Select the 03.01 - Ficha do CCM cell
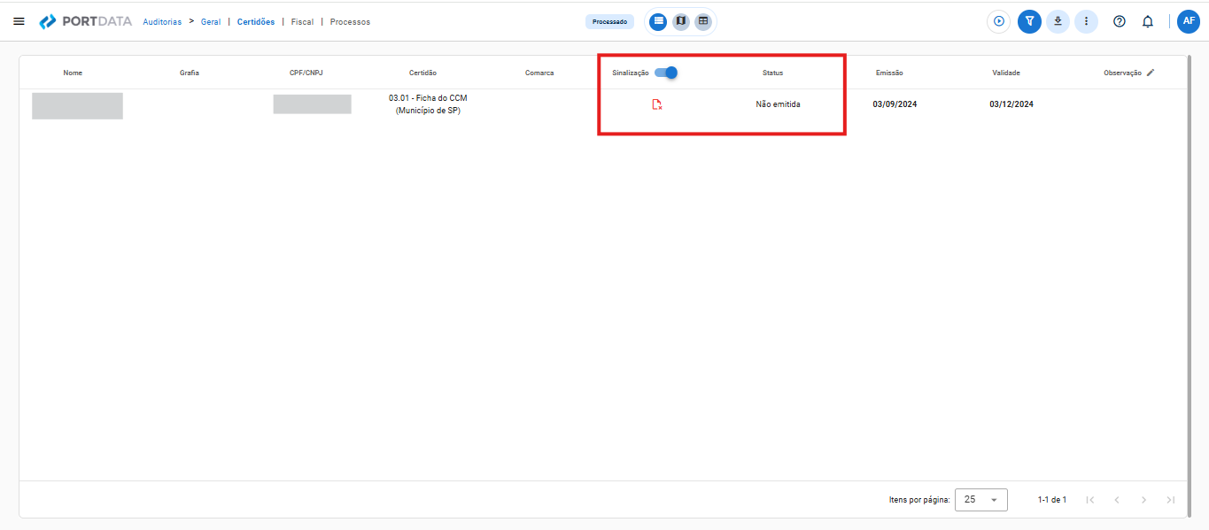Screen dimensions: 1209x530 (x=428, y=104)
